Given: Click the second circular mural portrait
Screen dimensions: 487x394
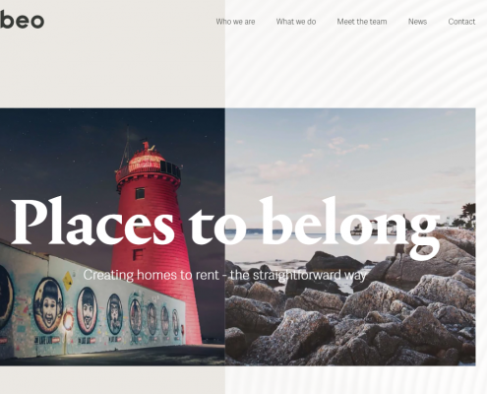Looking at the screenshot, I should click(x=87, y=310).
